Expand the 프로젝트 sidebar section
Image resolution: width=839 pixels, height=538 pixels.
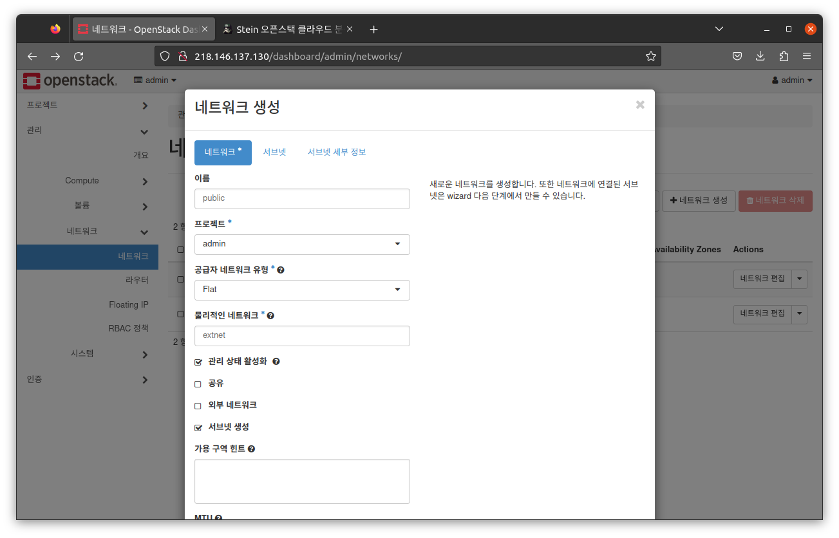coord(88,106)
